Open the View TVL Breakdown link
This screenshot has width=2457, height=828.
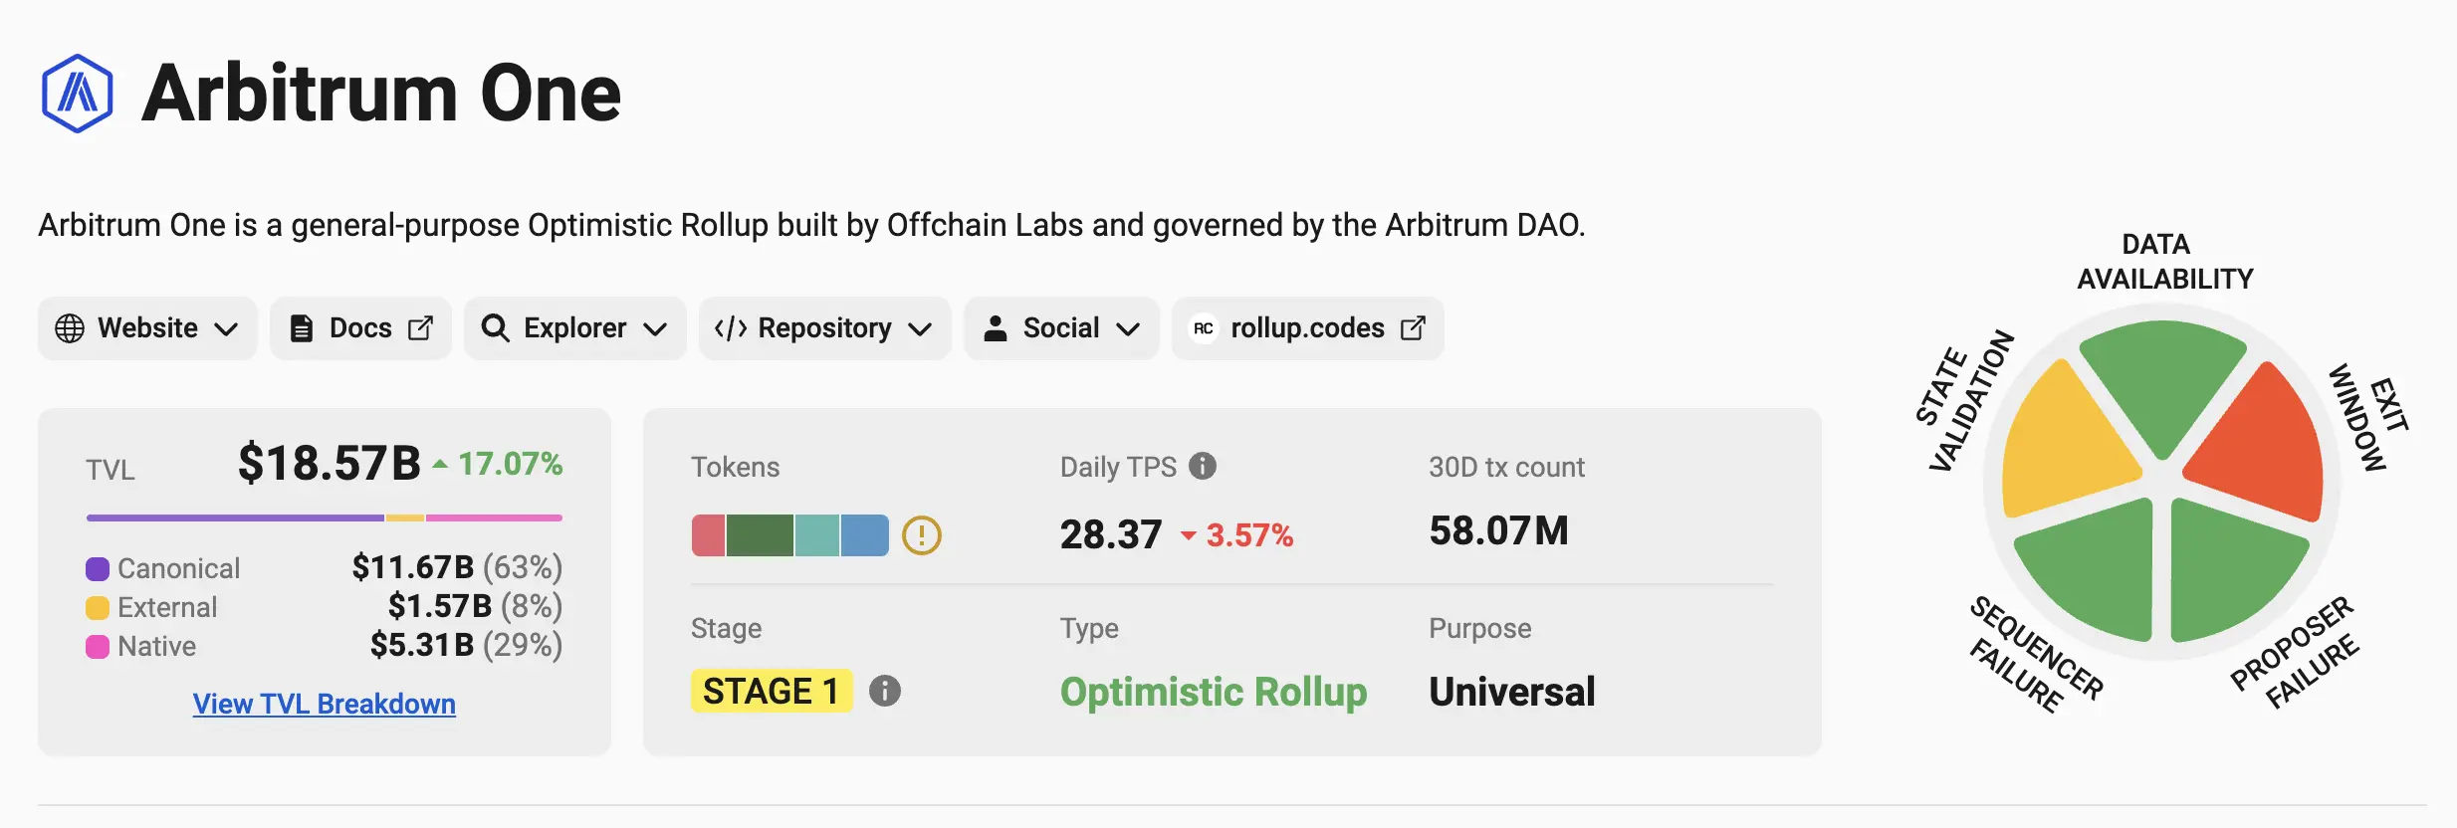[325, 704]
